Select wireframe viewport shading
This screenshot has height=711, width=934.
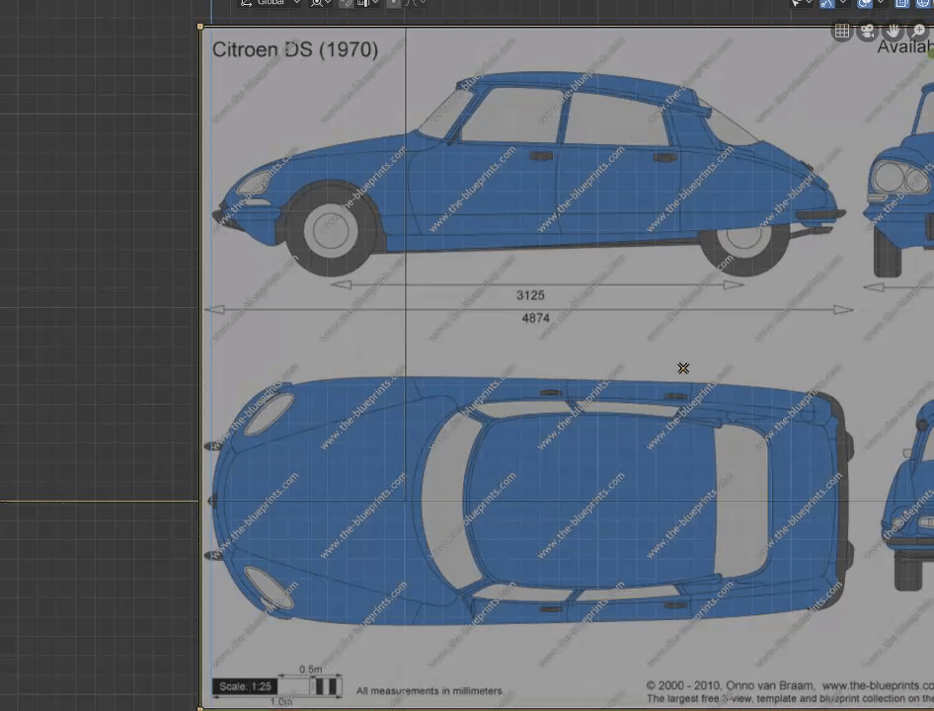[924, 3]
